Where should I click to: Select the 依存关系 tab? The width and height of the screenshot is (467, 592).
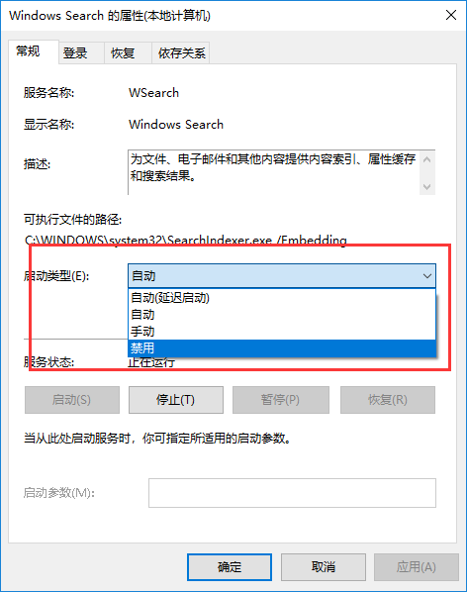coord(181,52)
